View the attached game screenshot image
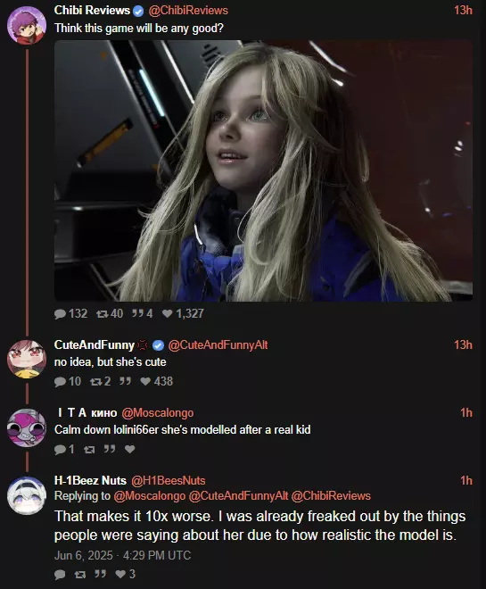 263,171
